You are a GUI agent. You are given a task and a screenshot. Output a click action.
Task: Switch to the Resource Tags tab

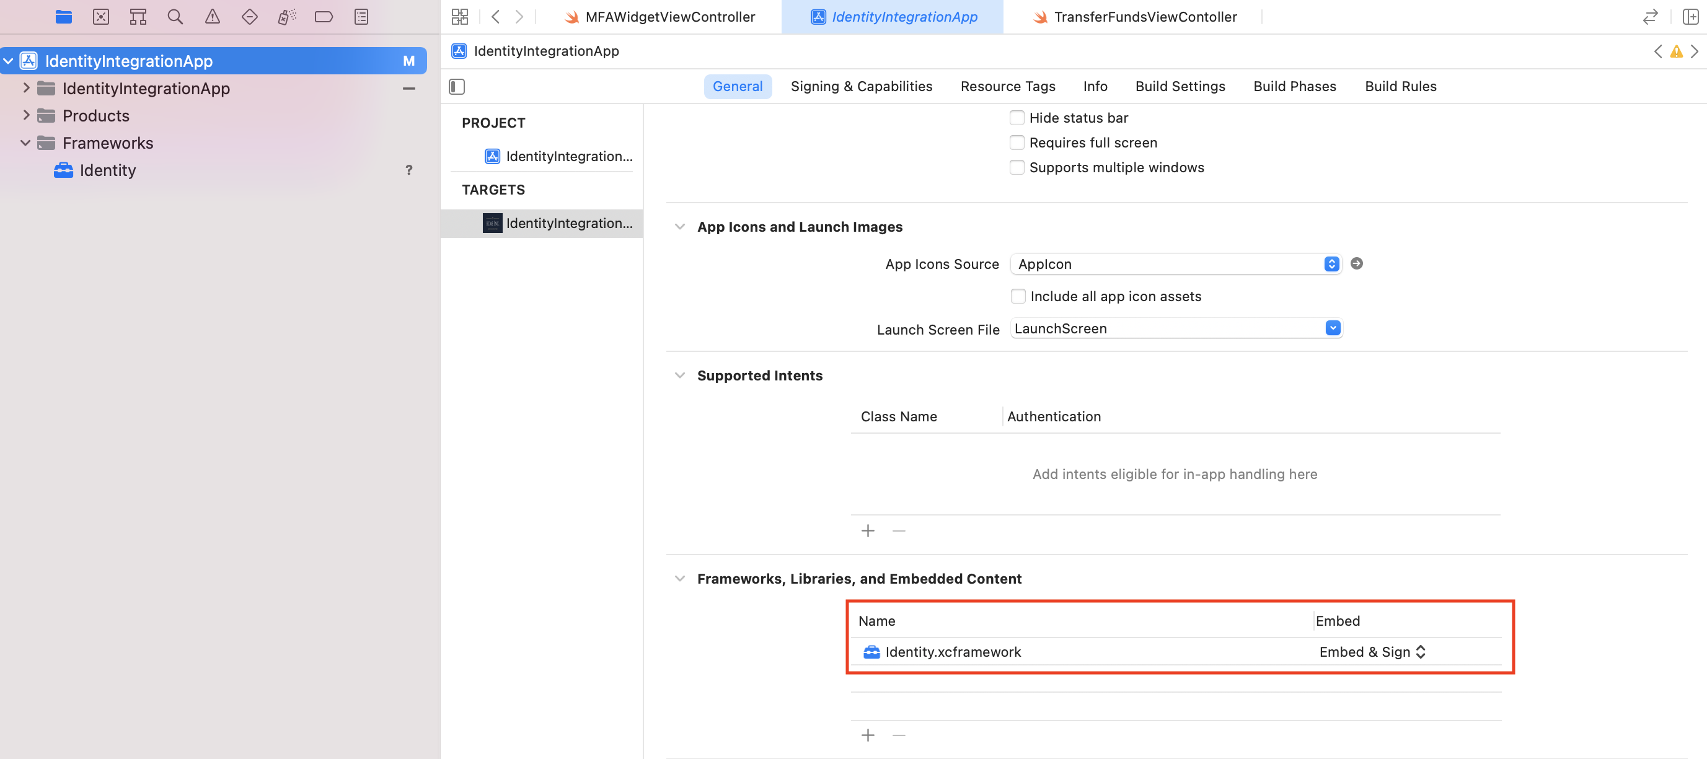tap(1007, 86)
